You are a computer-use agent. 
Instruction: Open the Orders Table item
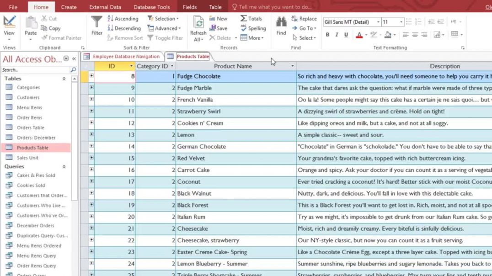(31, 127)
